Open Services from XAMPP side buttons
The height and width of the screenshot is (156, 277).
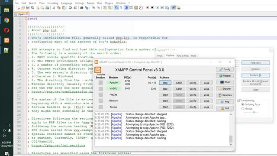(225, 95)
